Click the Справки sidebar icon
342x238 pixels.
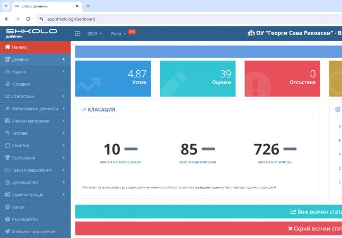tap(7, 84)
